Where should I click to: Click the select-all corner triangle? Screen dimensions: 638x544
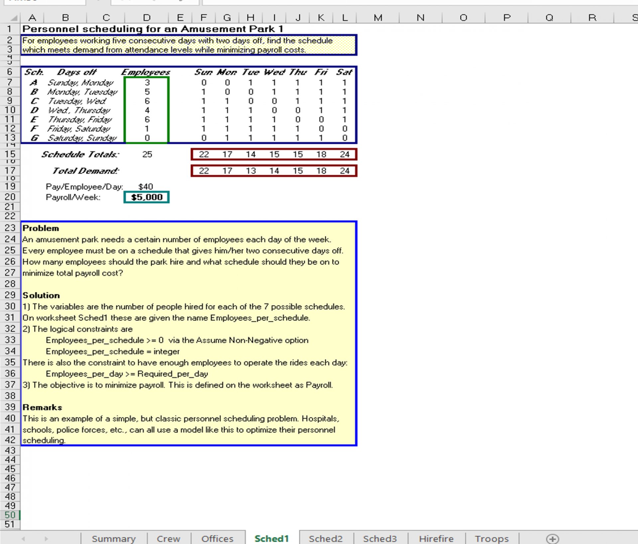[14, 18]
